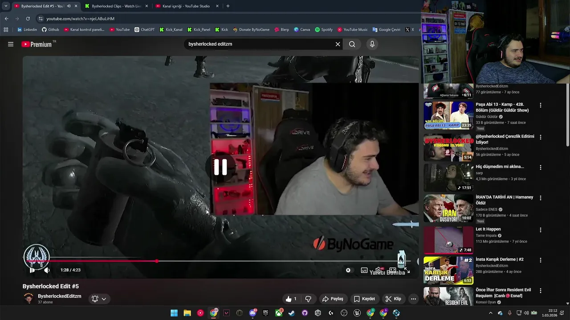Open the ChatGPT bookmark
This screenshot has height=320, width=570.
[144, 30]
